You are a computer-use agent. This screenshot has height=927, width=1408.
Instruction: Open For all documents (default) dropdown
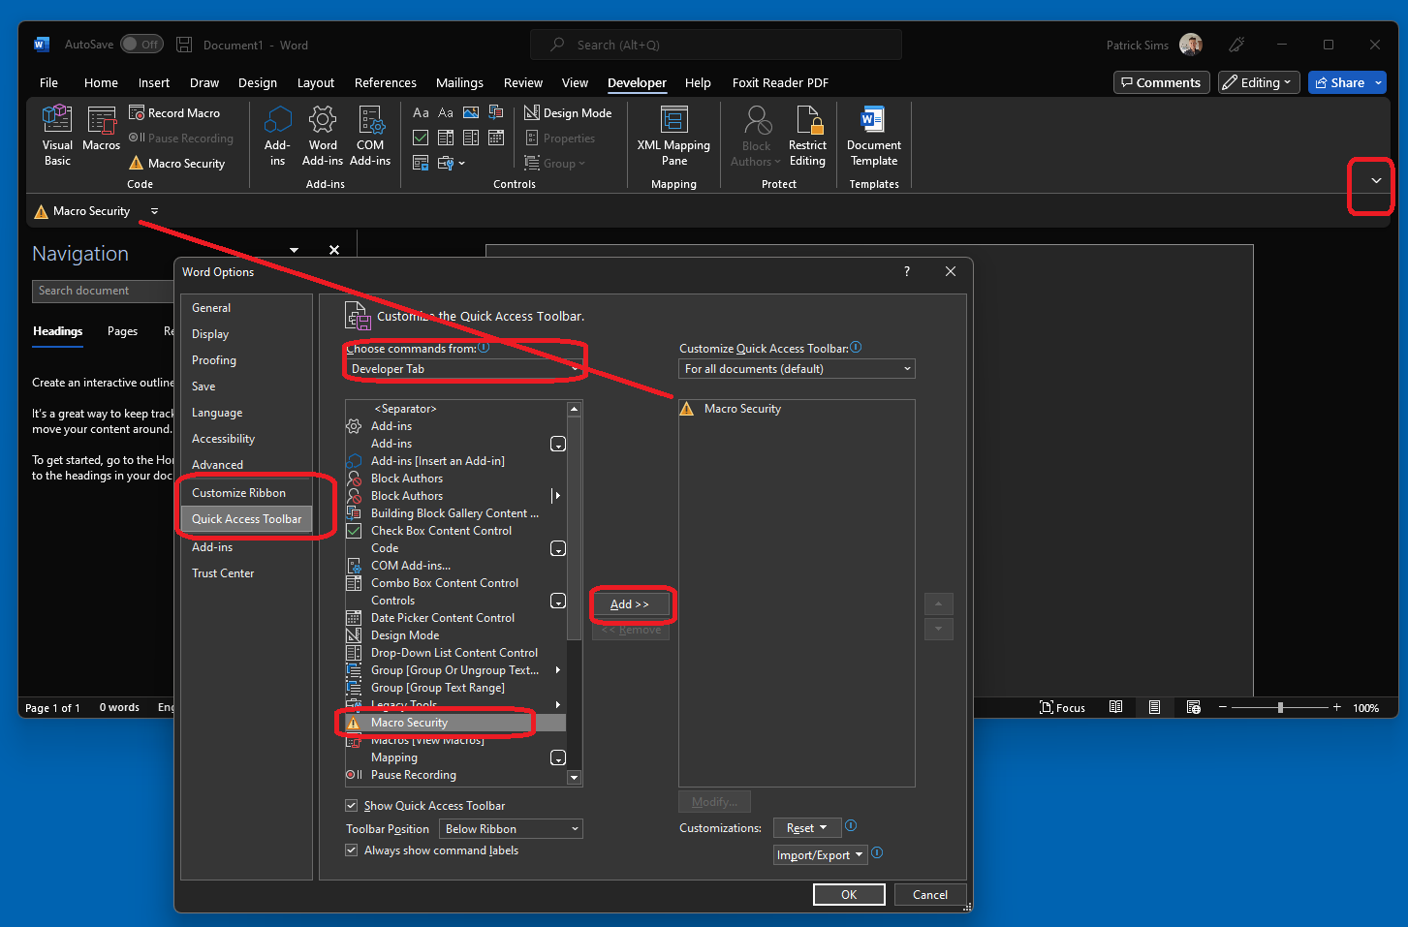[797, 369]
